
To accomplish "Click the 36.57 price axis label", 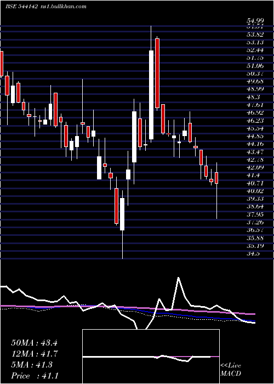I will click(x=255, y=230).
